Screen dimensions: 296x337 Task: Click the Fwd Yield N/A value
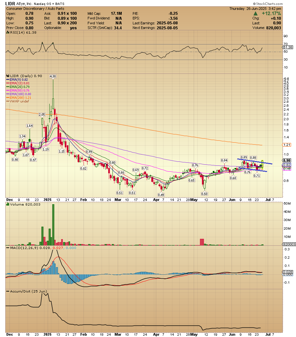(x=118, y=23)
